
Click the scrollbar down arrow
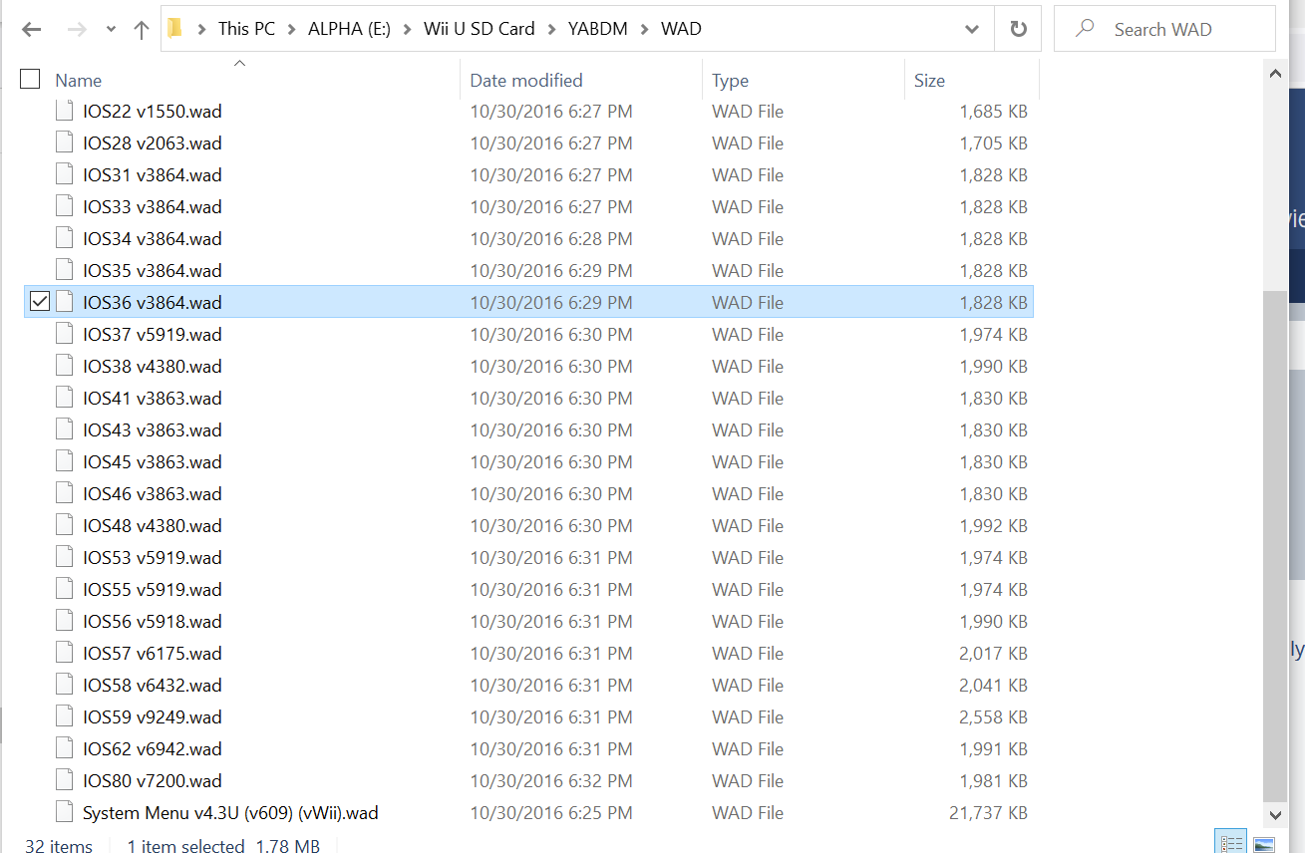tap(1274, 814)
